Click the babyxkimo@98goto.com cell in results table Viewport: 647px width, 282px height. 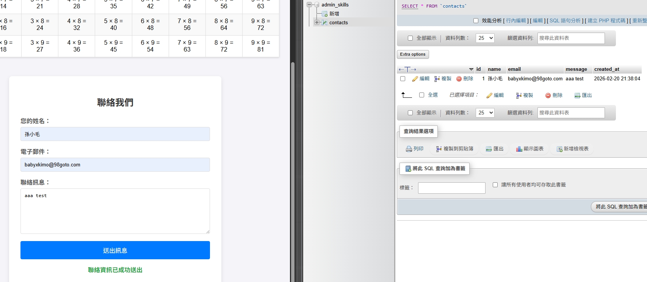[535, 79]
